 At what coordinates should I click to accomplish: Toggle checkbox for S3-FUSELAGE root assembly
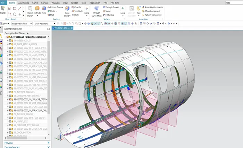point(7,37)
